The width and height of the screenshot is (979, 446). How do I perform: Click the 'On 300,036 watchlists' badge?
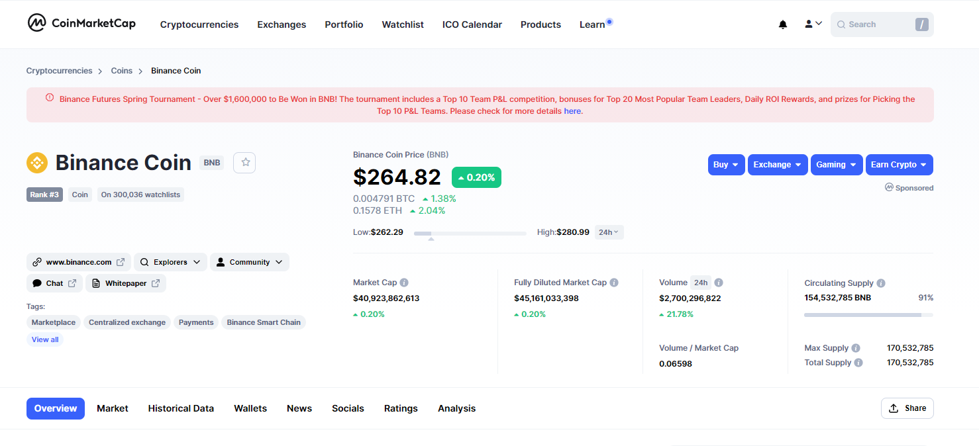140,195
